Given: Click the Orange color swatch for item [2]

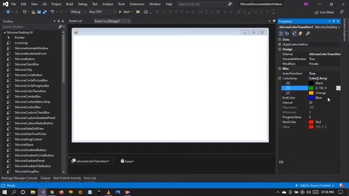Looking at the screenshot, I should coord(311,93).
